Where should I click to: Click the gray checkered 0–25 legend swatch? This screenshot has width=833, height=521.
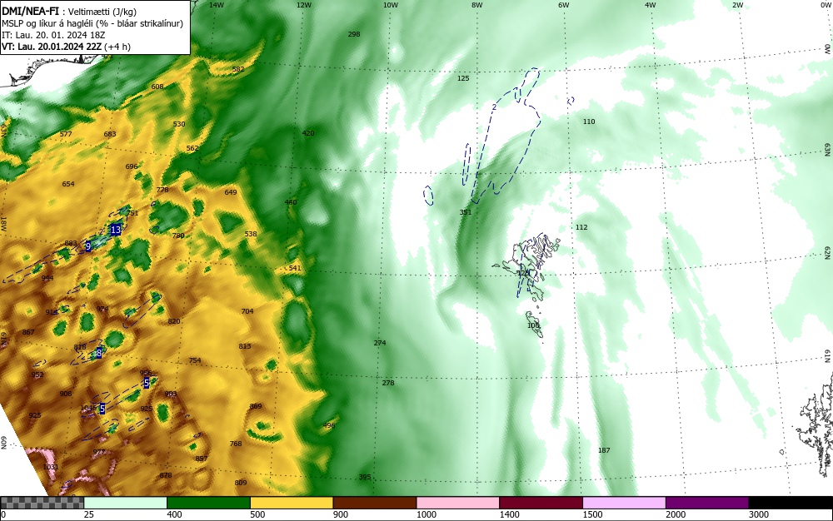click(x=42, y=503)
